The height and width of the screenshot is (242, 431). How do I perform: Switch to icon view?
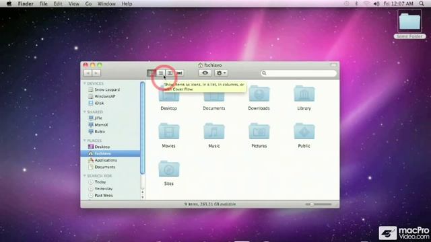click(152, 73)
